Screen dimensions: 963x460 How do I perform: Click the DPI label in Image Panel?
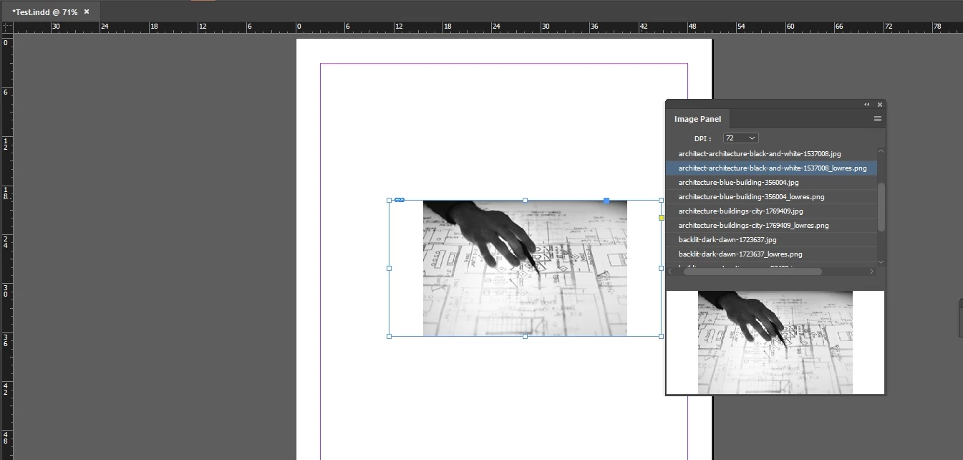coord(702,138)
